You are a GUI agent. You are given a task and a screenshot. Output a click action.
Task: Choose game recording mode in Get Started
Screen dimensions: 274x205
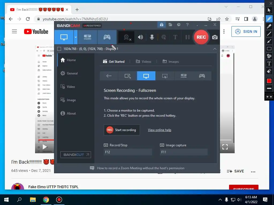pos(202,76)
